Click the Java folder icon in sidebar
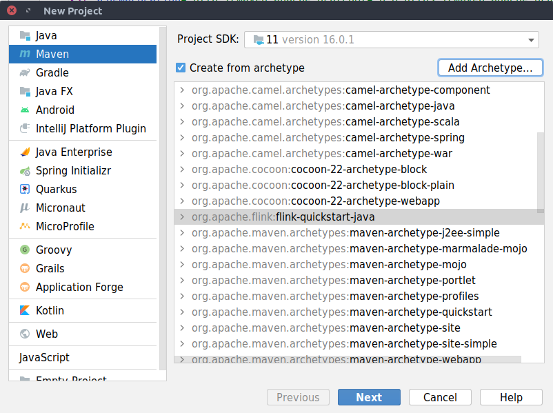Viewport: 553px width, 413px height. (x=25, y=36)
